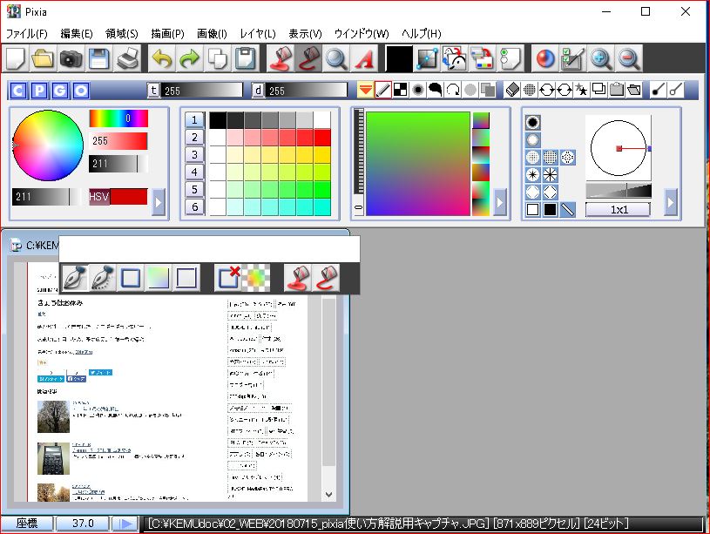710x534 pixels.
Task: Open the 表示(V) menu
Action: [305, 33]
